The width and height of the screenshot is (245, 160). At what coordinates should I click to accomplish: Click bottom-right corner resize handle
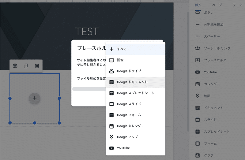click(x=59, y=123)
